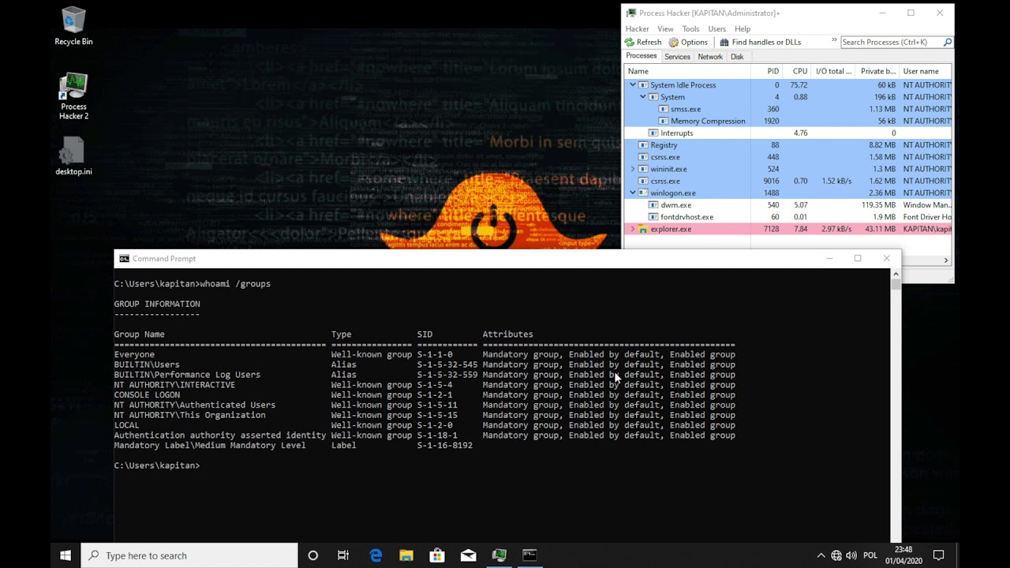The width and height of the screenshot is (1010, 568).
Task: Select the fontdrvhost.exe process row
Action: 787,217
